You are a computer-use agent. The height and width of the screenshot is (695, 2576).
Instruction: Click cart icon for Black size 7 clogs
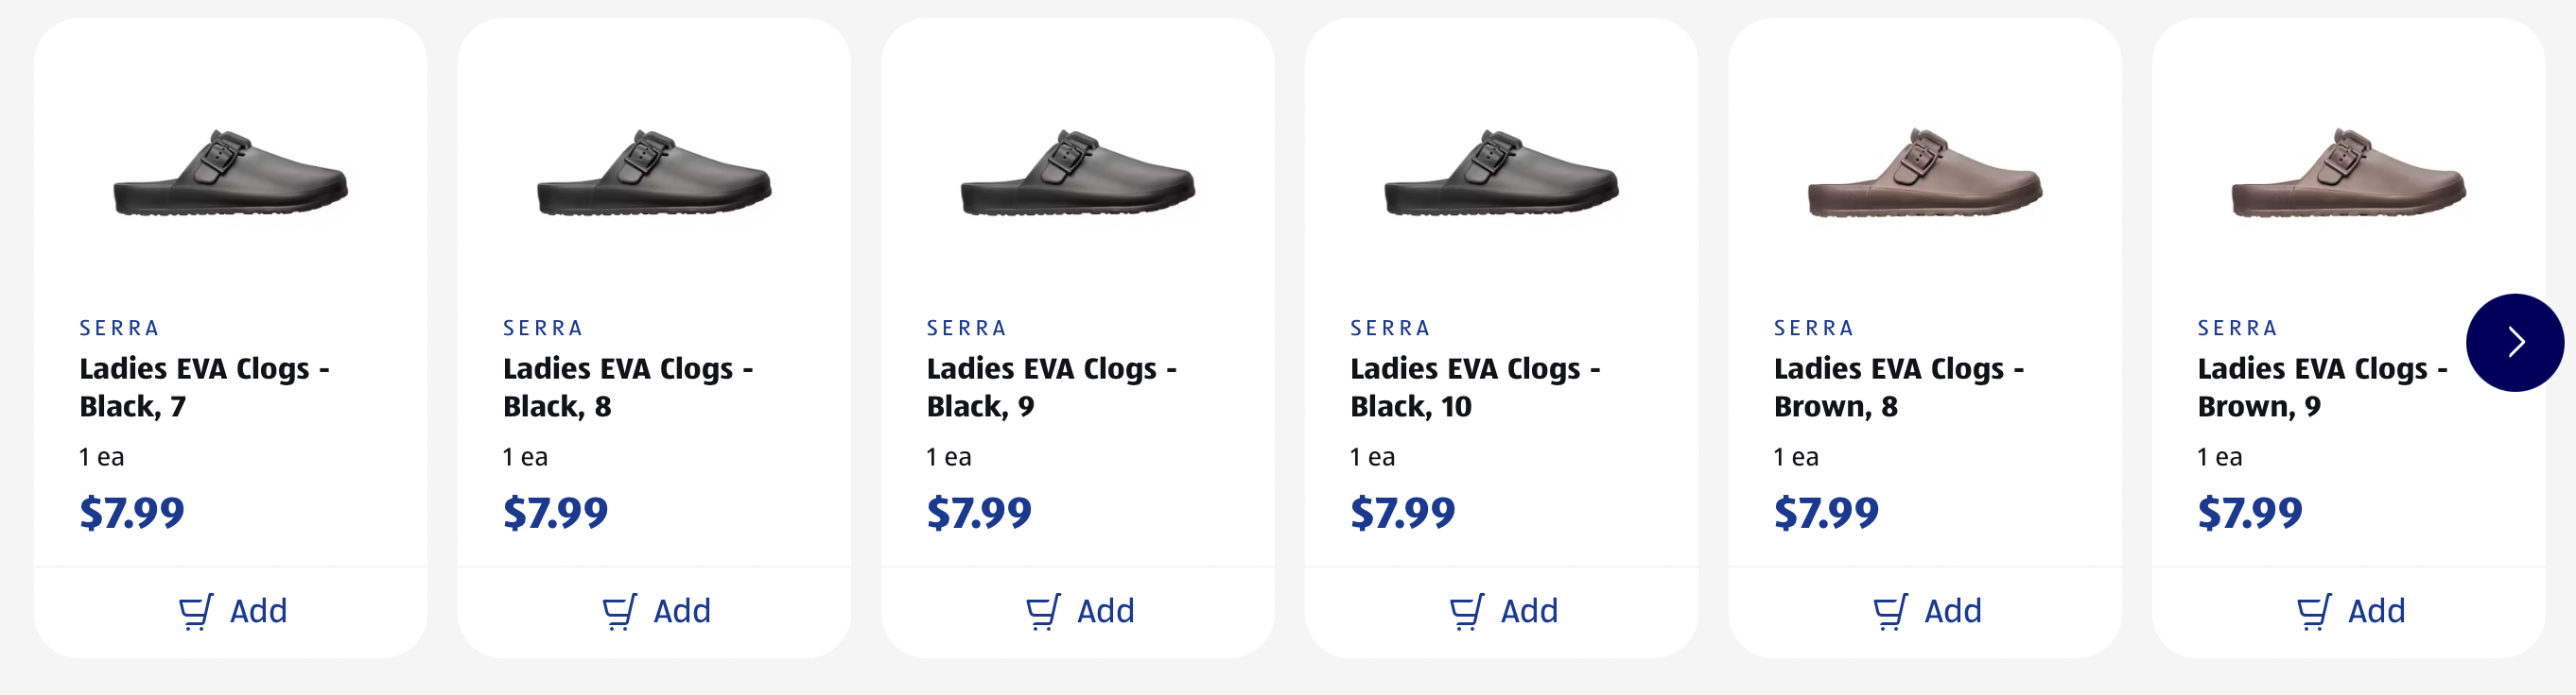pyautogui.click(x=196, y=611)
